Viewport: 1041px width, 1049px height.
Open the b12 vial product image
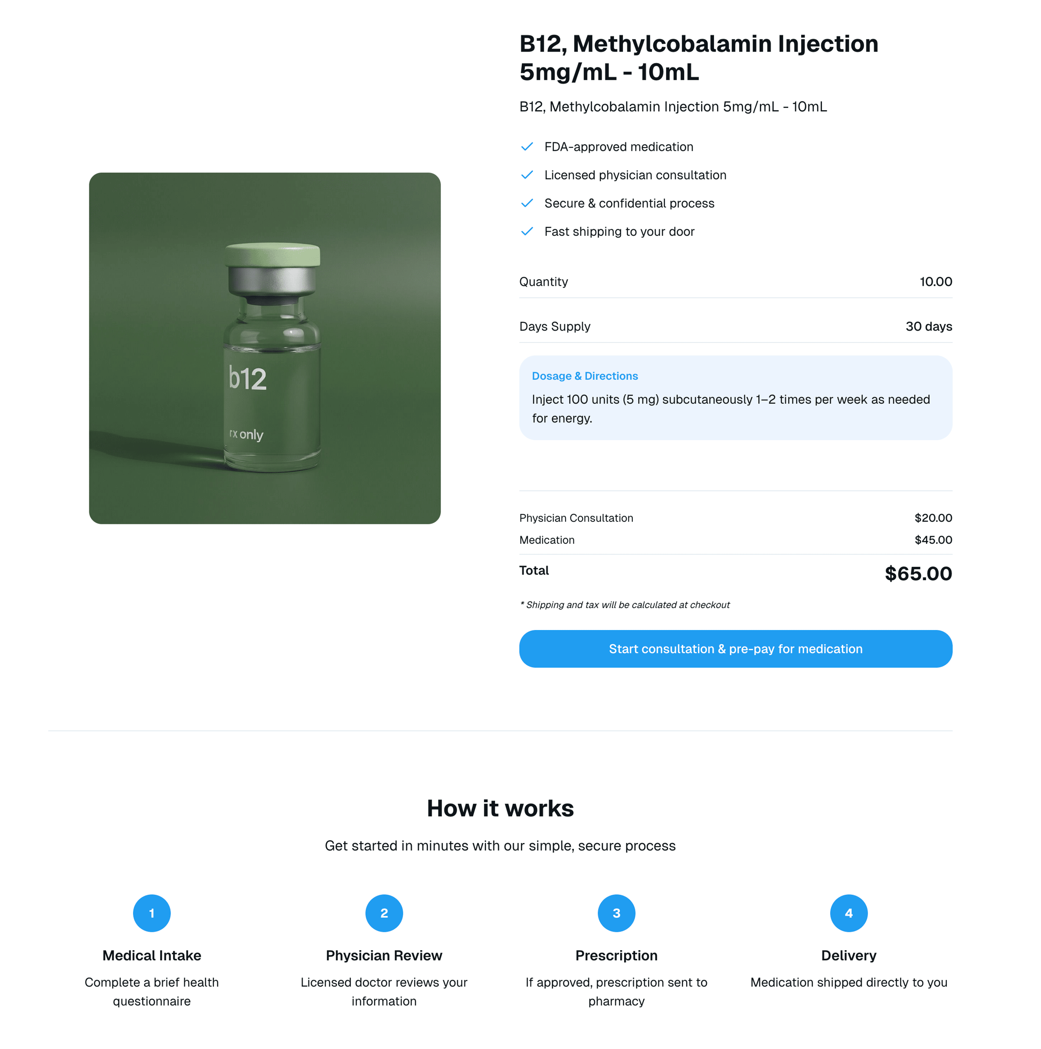tap(265, 348)
